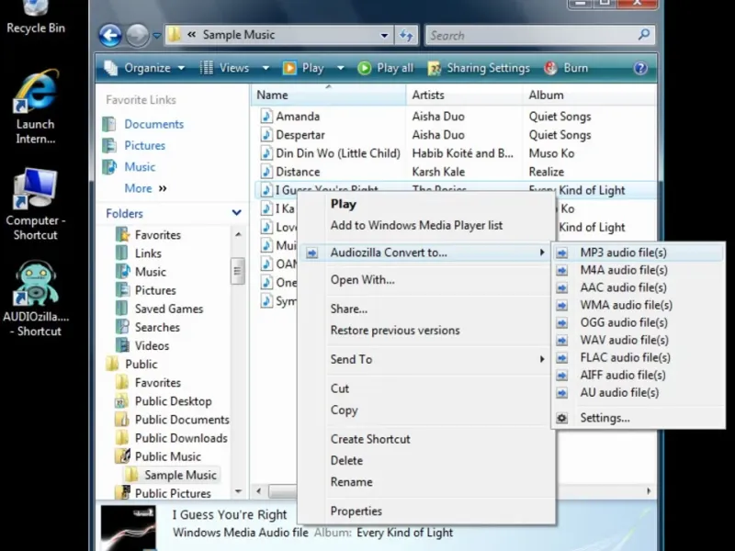Open AUDIOzilla shortcut on desktop
735x551 pixels.
pyautogui.click(x=36, y=299)
